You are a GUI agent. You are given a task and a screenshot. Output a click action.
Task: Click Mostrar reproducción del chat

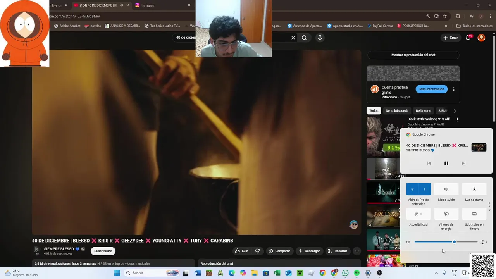coord(413,55)
